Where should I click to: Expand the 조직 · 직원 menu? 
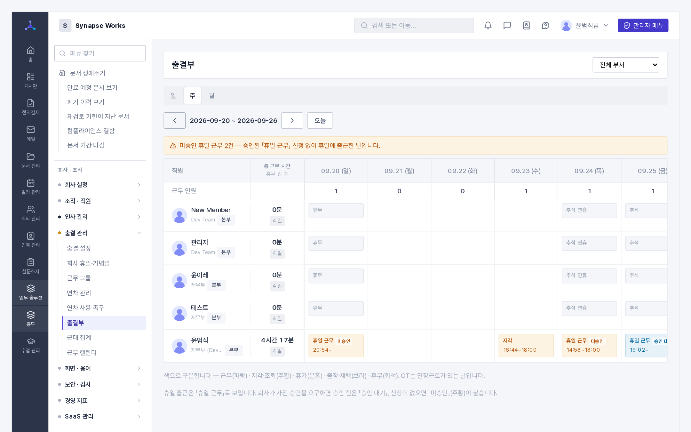point(100,201)
